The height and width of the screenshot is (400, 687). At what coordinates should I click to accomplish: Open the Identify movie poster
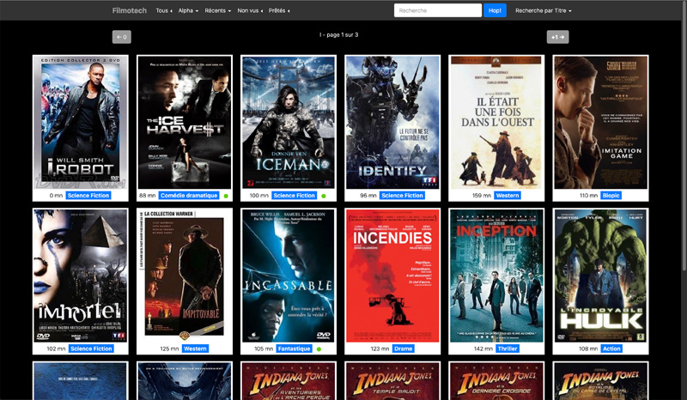392,122
